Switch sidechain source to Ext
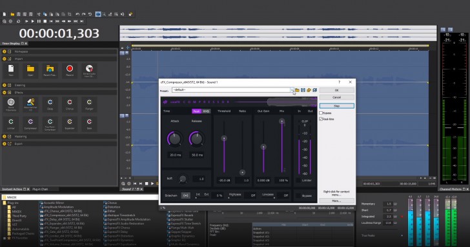Viewport: 470px width, 247px height. [206, 195]
